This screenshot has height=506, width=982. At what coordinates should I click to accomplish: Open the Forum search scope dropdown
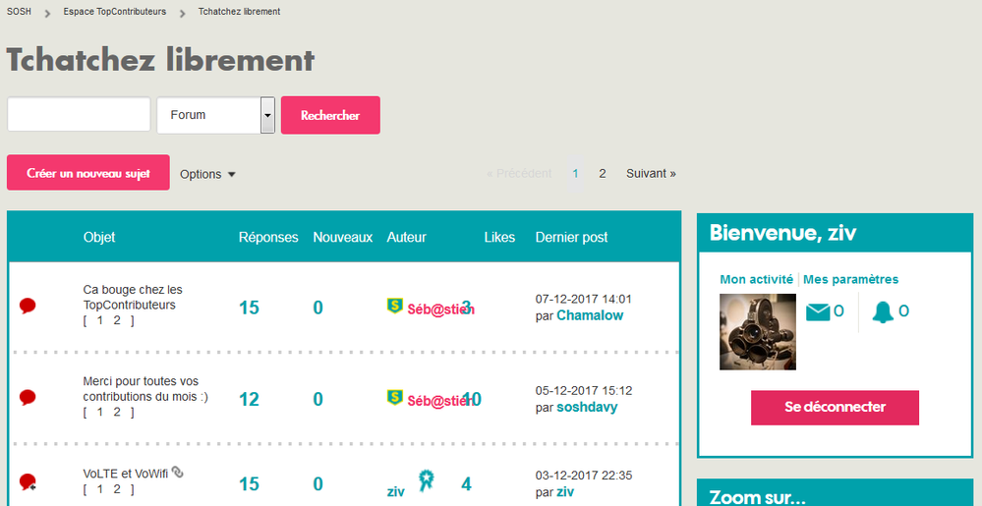click(267, 115)
